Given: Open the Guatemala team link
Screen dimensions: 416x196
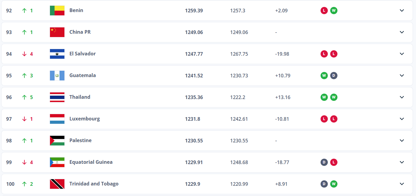Looking at the screenshot, I should (x=82, y=75).
